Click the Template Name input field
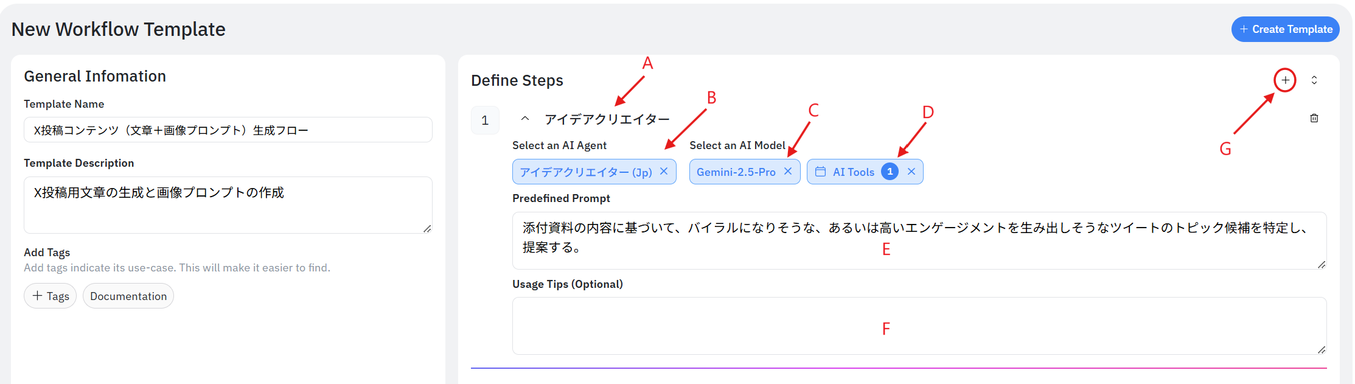The image size is (1355, 384). pos(228,130)
